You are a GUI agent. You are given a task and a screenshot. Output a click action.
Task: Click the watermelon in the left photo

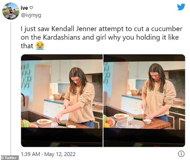[x=26, y=123]
